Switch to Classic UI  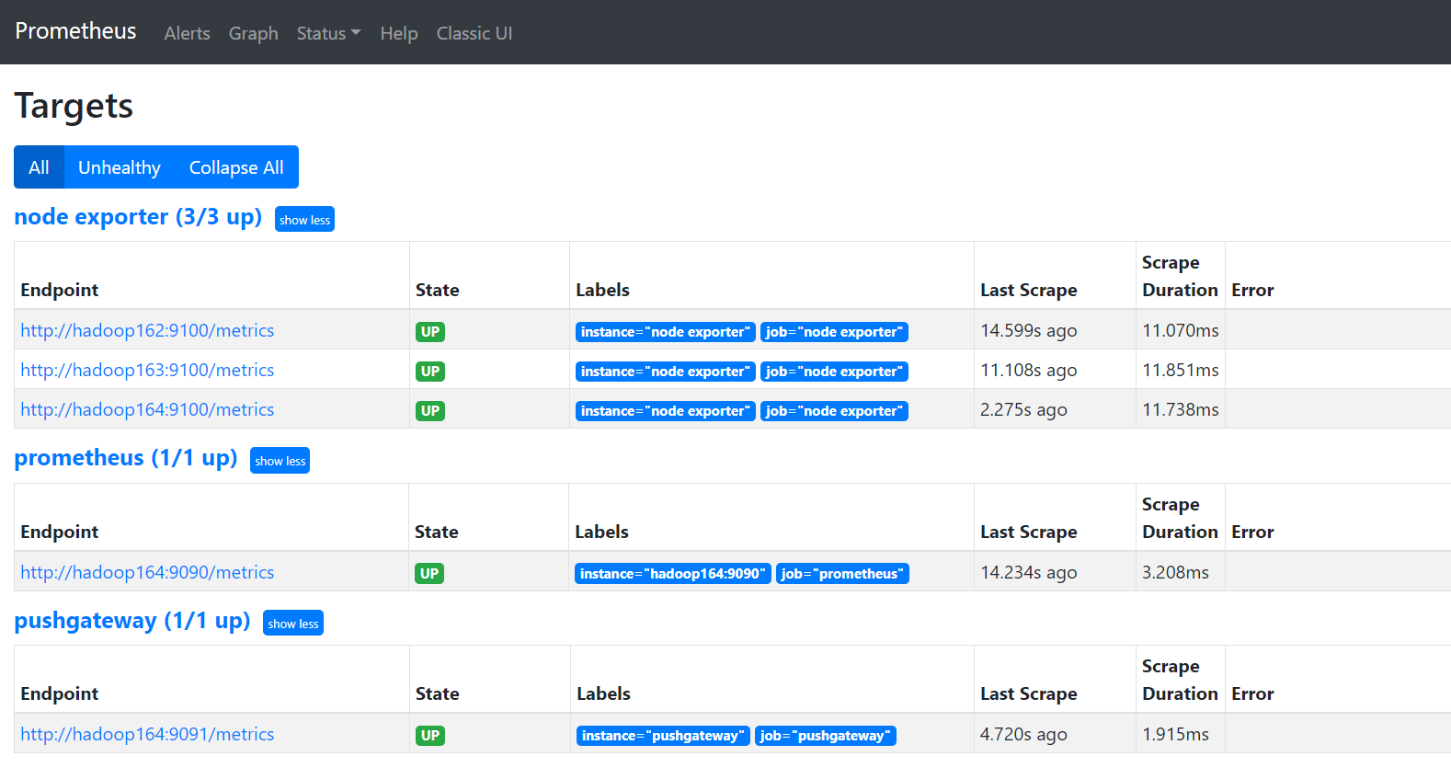point(474,33)
